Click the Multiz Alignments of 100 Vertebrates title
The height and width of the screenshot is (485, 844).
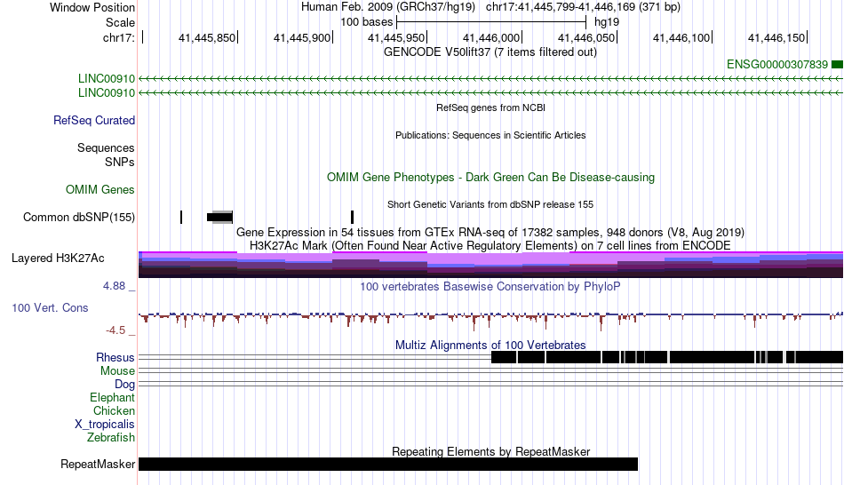[490, 345]
